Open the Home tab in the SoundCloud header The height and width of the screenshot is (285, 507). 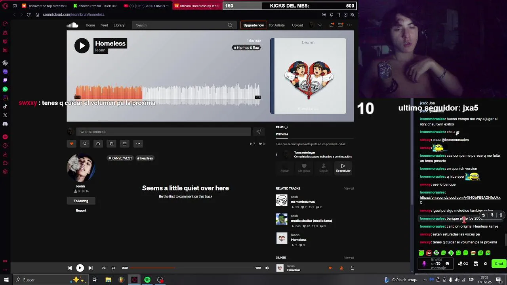90,25
